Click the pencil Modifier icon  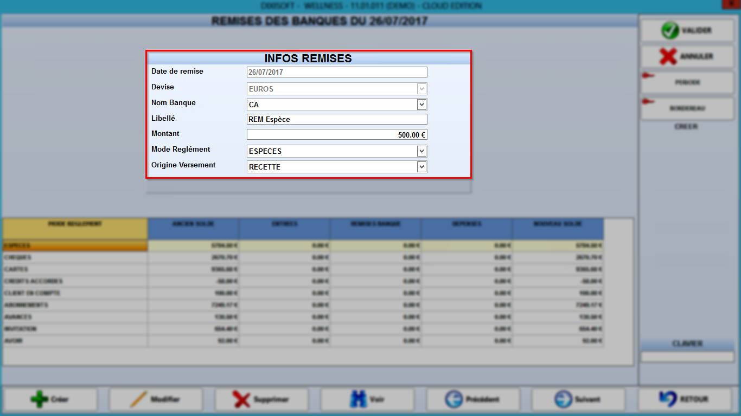click(x=139, y=400)
